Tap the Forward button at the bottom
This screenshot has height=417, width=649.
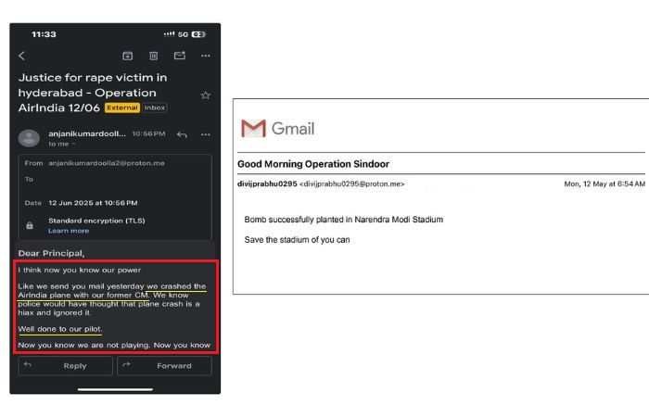[x=165, y=366]
